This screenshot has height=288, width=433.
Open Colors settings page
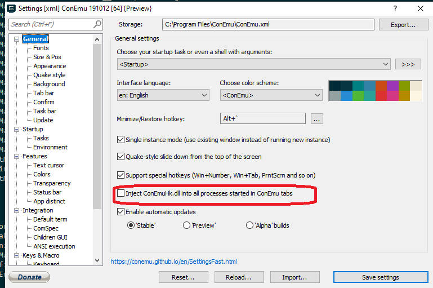coord(42,174)
